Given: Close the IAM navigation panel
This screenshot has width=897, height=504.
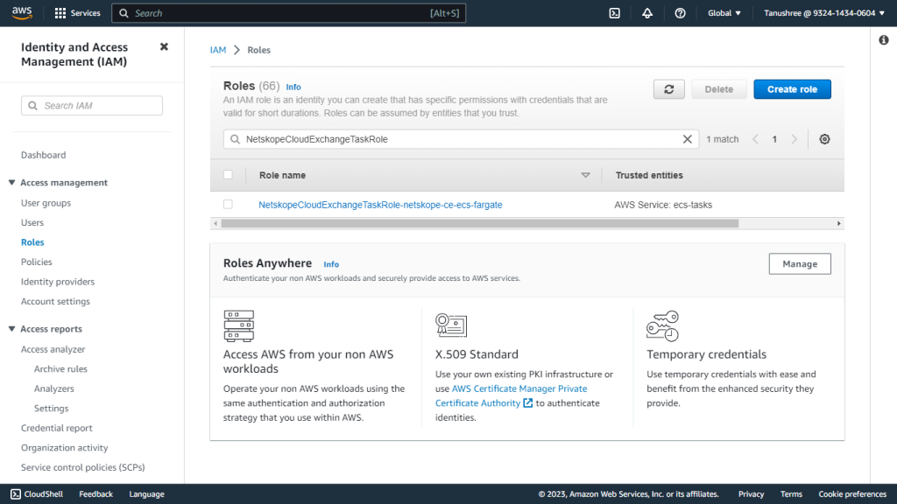Looking at the screenshot, I should point(164,47).
